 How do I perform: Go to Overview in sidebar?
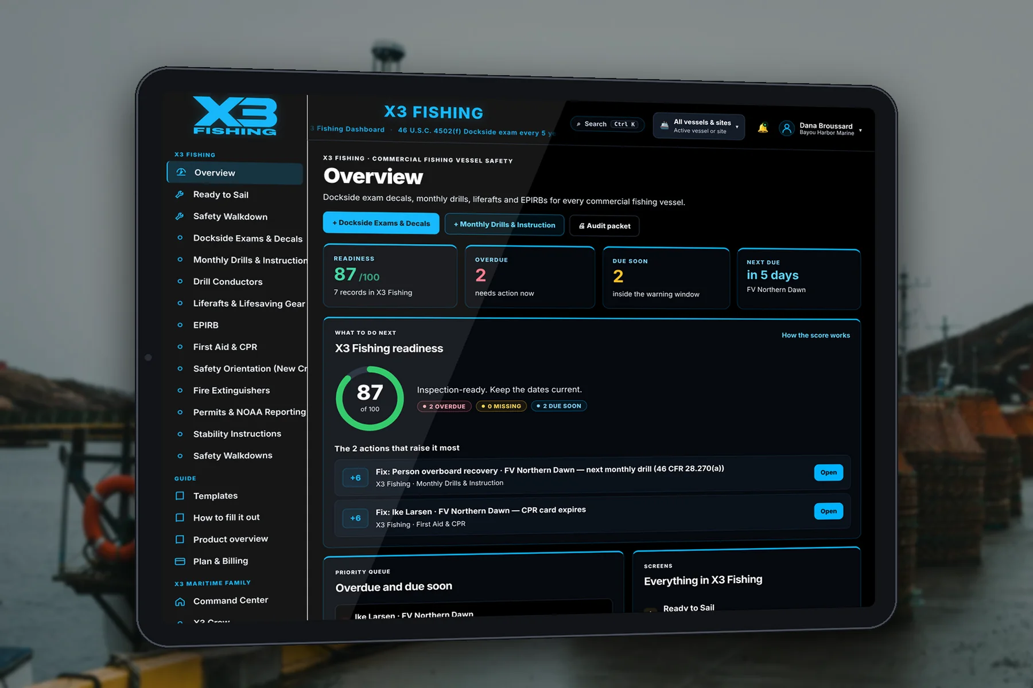point(235,173)
